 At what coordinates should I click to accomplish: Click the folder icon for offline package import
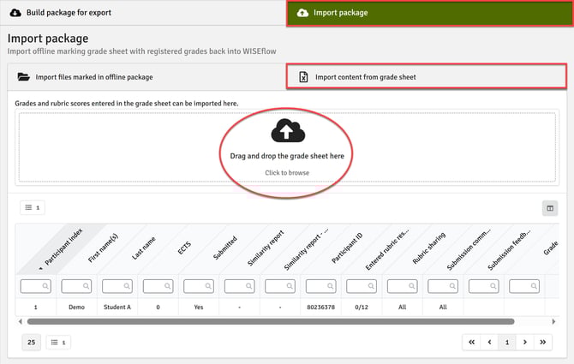coord(24,77)
